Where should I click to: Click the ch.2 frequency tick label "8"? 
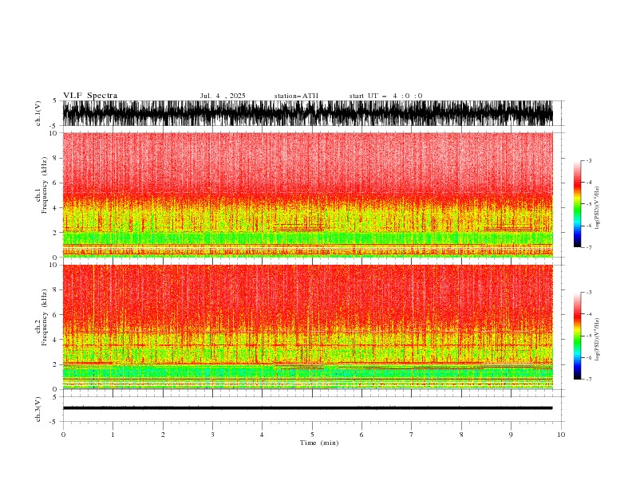tap(55, 290)
